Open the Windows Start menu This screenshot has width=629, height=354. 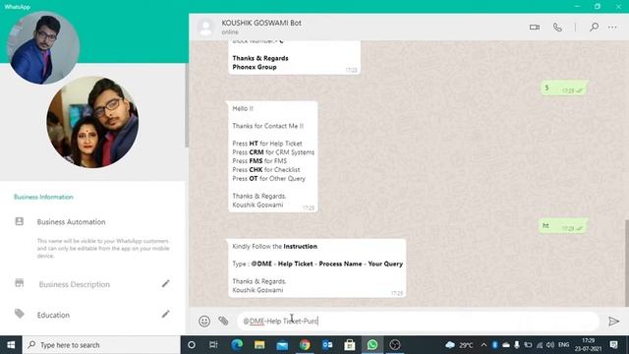(x=11, y=345)
